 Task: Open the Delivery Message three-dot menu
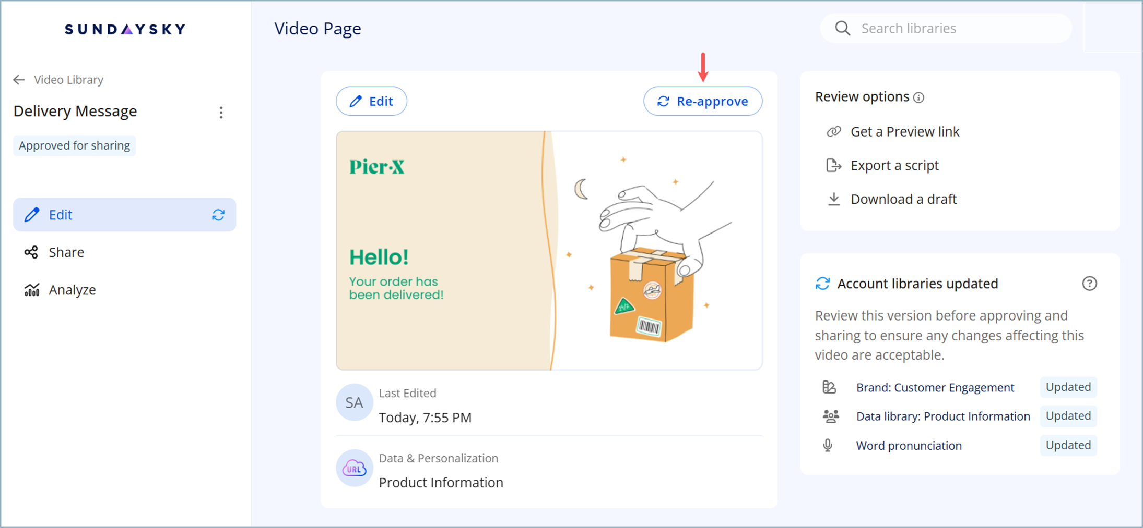[x=221, y=113]
